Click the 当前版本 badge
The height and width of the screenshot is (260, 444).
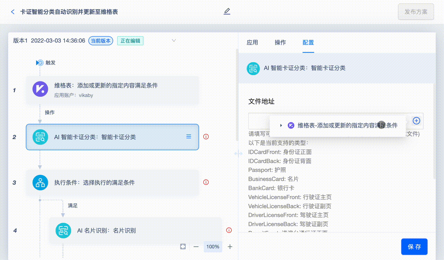click(x=101, y=41)
